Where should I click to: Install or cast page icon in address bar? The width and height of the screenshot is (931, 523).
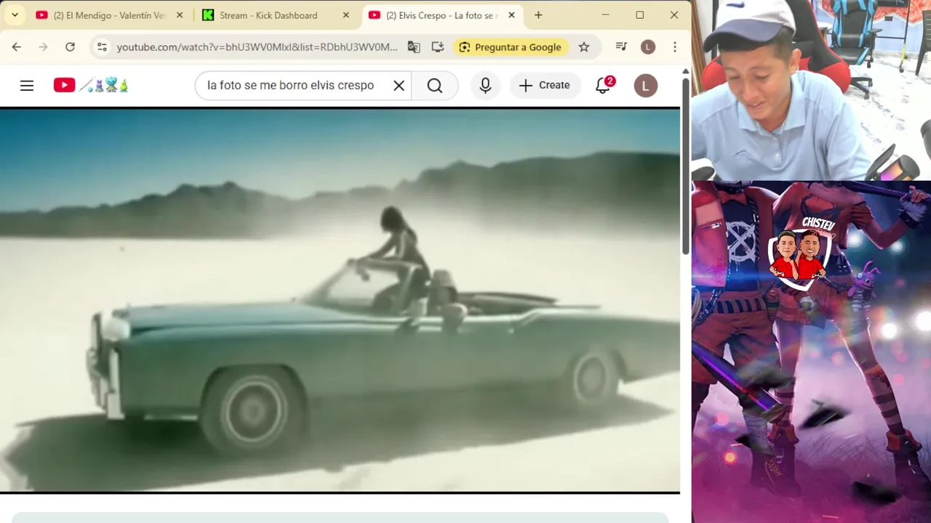tap(438, 47)
